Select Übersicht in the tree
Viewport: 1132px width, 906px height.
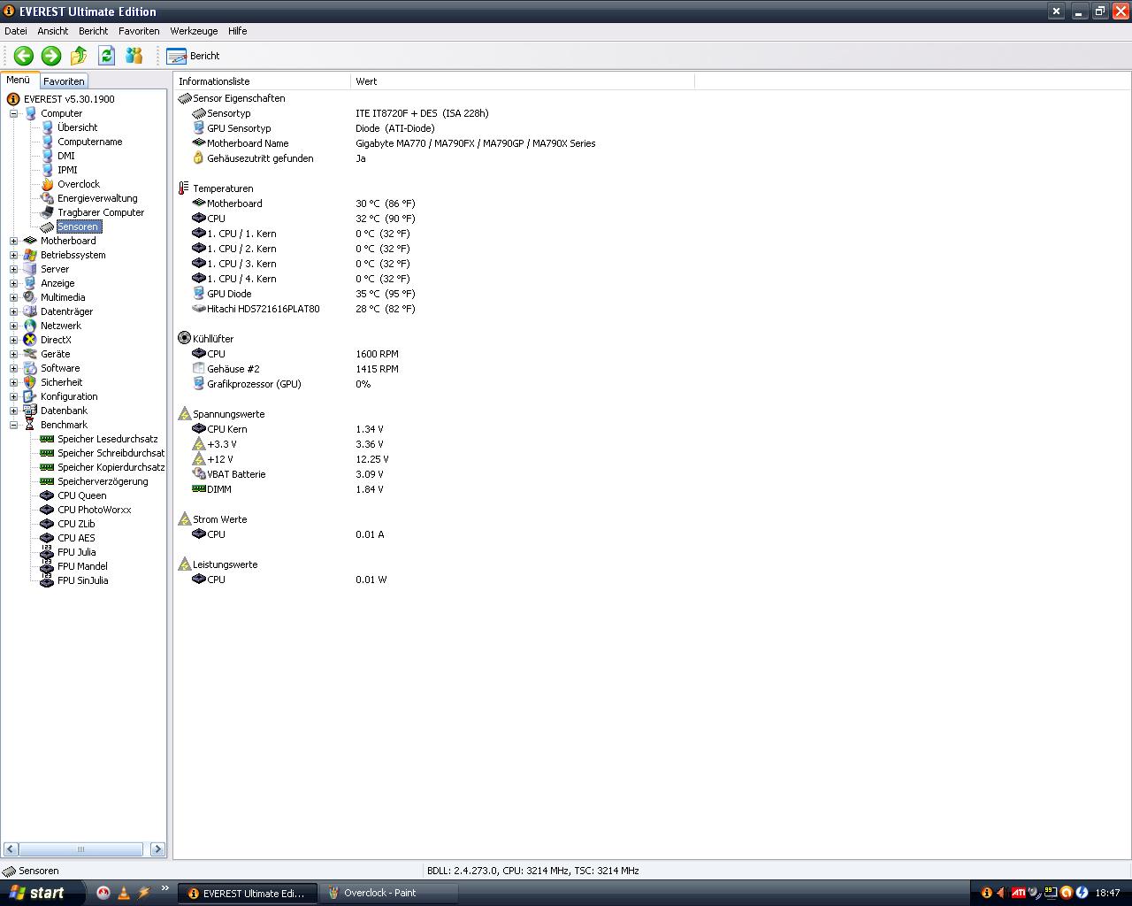78,127
